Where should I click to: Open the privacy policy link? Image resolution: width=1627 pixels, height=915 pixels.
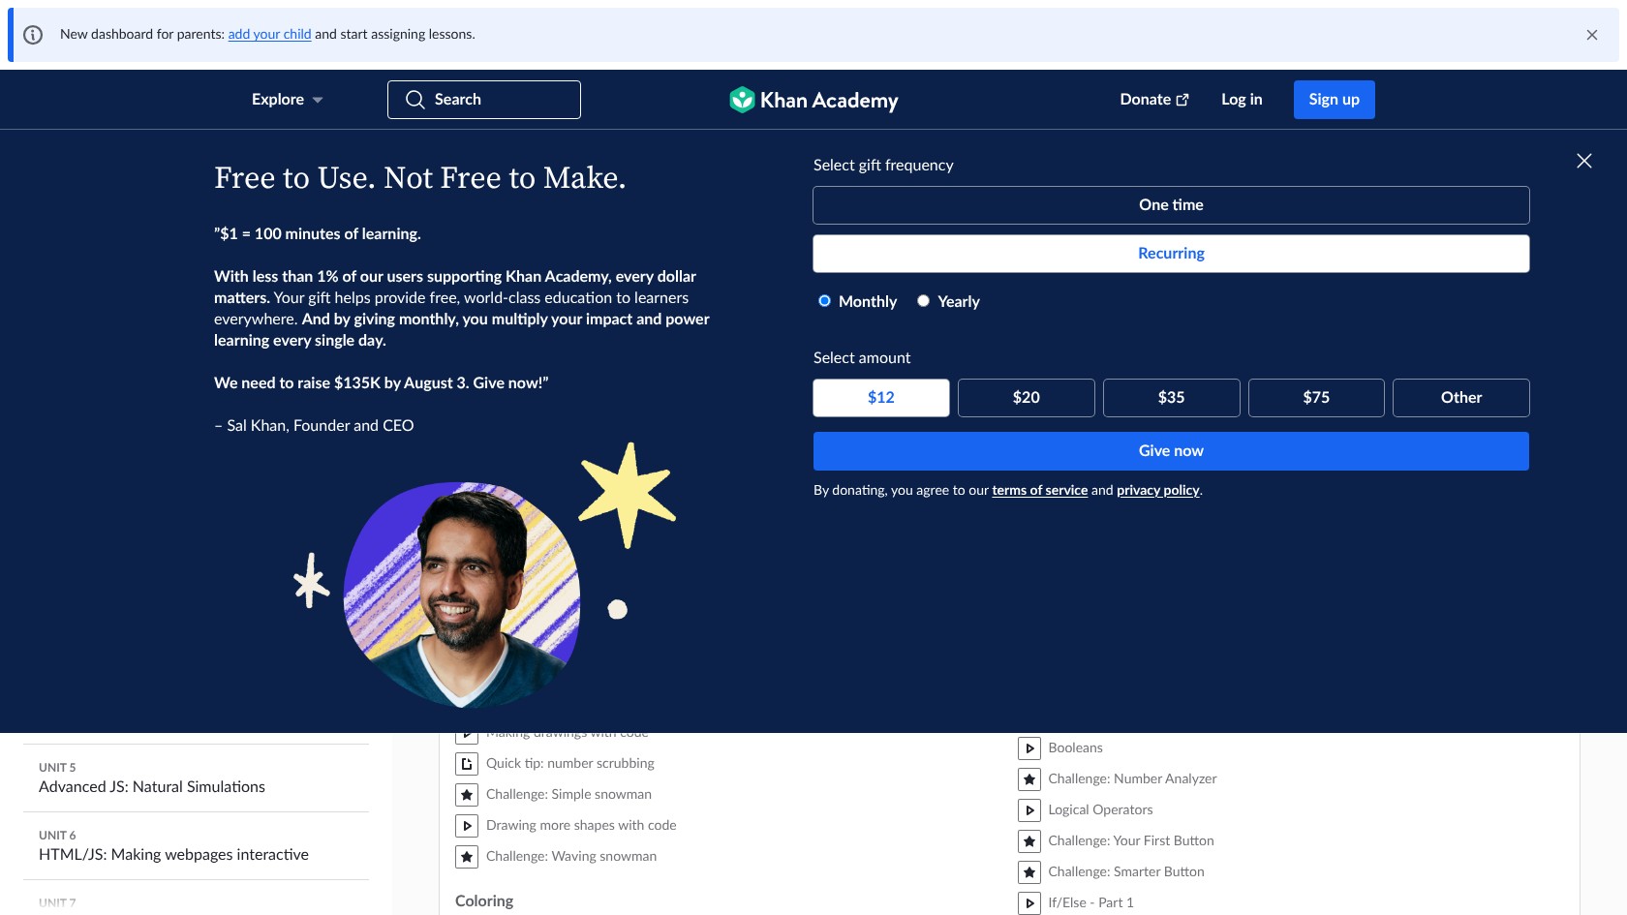(1158, 491)
